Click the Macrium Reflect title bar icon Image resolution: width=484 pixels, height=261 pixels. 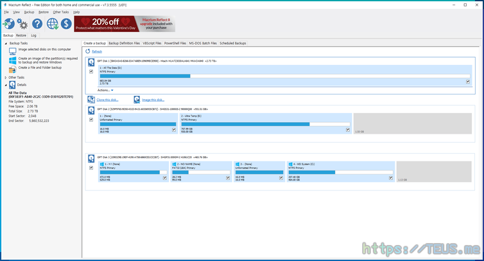pyautogui.click(x=5, y=5)
